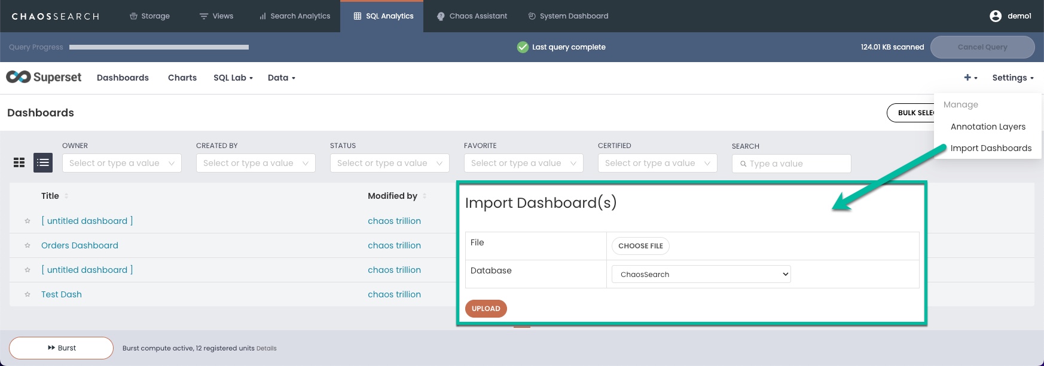Image resolution: width=1044 pixels, height=366 pixels.
Task: Click the search magnifier icon
Action: pyautogui.click(x=743, y=164)
